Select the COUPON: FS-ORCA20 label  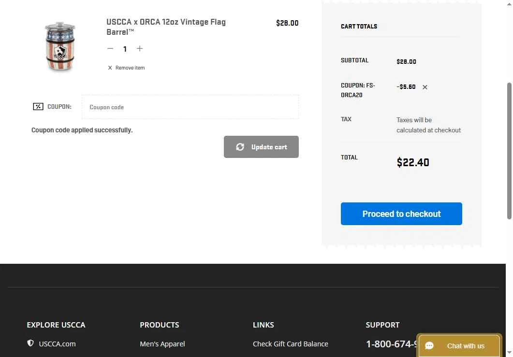click(x=358, y=90)
